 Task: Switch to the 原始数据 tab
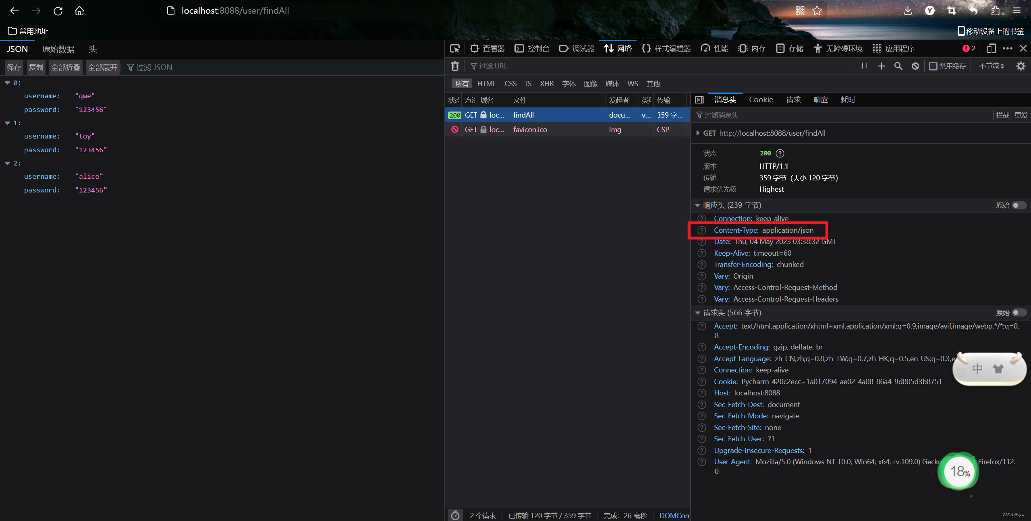coord(58,49)
